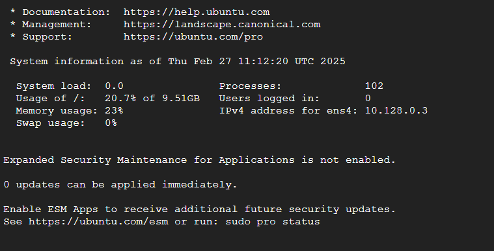Click the 'Documentation:' label
This screenshot has width=494, height=251.
pyautogui.click(x=66, y=12)
